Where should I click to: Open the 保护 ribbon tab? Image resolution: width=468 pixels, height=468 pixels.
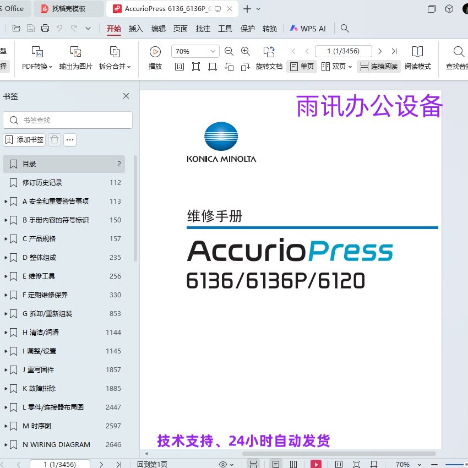(x=247, y=29)
